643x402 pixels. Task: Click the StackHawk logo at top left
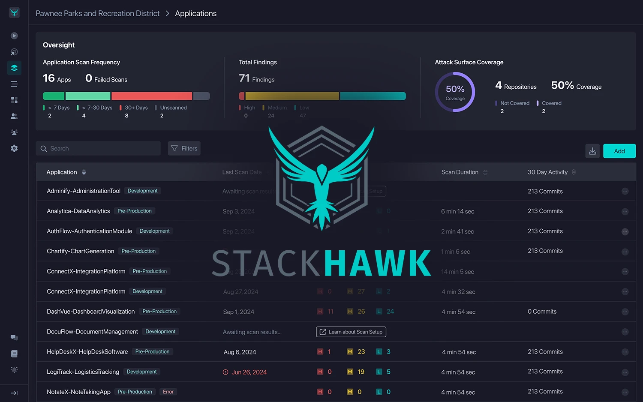14,12
